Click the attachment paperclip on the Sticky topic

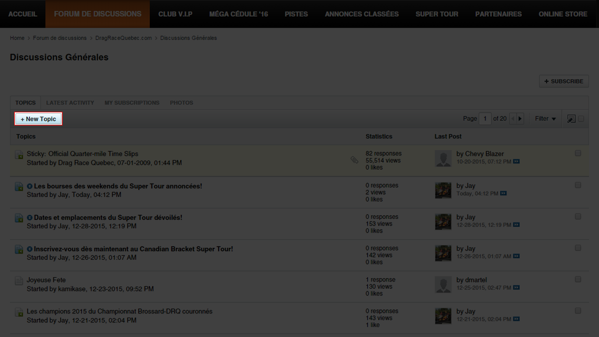coord(355,160)
